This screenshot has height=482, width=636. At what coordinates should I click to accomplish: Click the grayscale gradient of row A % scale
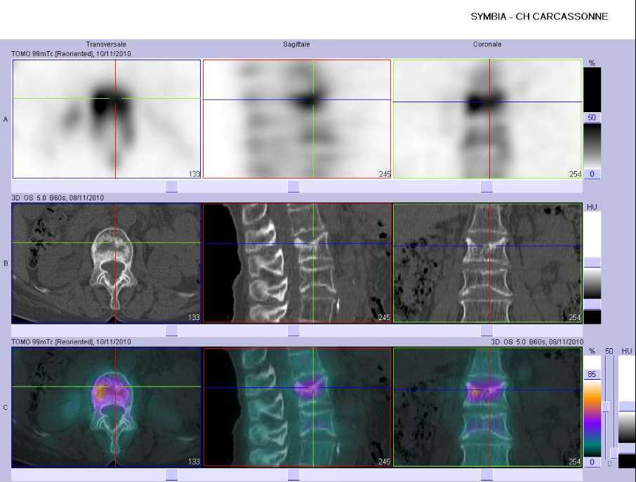pos(592,146)
